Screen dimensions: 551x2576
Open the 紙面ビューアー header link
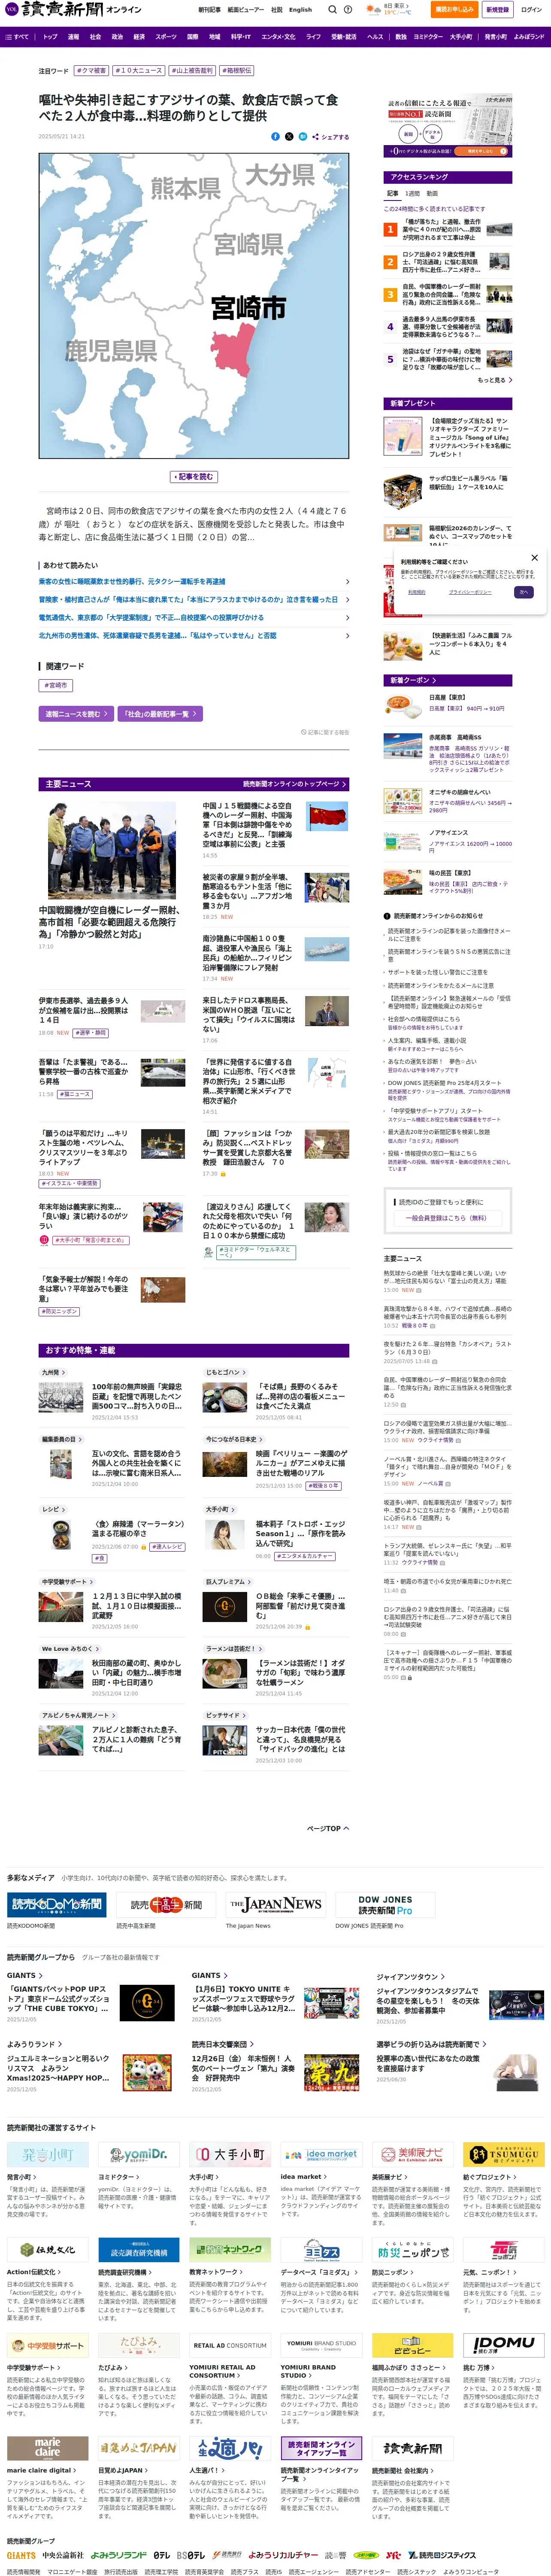tap(245, 10)
